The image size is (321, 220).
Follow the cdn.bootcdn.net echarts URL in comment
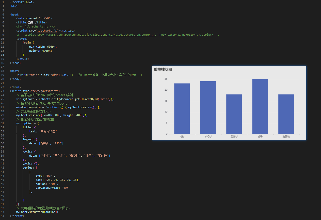[x=101, y=35]
